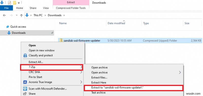
Task: Choose Extract All... from context menu
Action: [x=36, y=62]
